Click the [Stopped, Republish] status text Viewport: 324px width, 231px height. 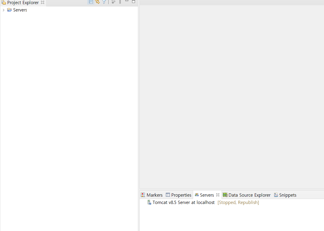tap(238, 202)
